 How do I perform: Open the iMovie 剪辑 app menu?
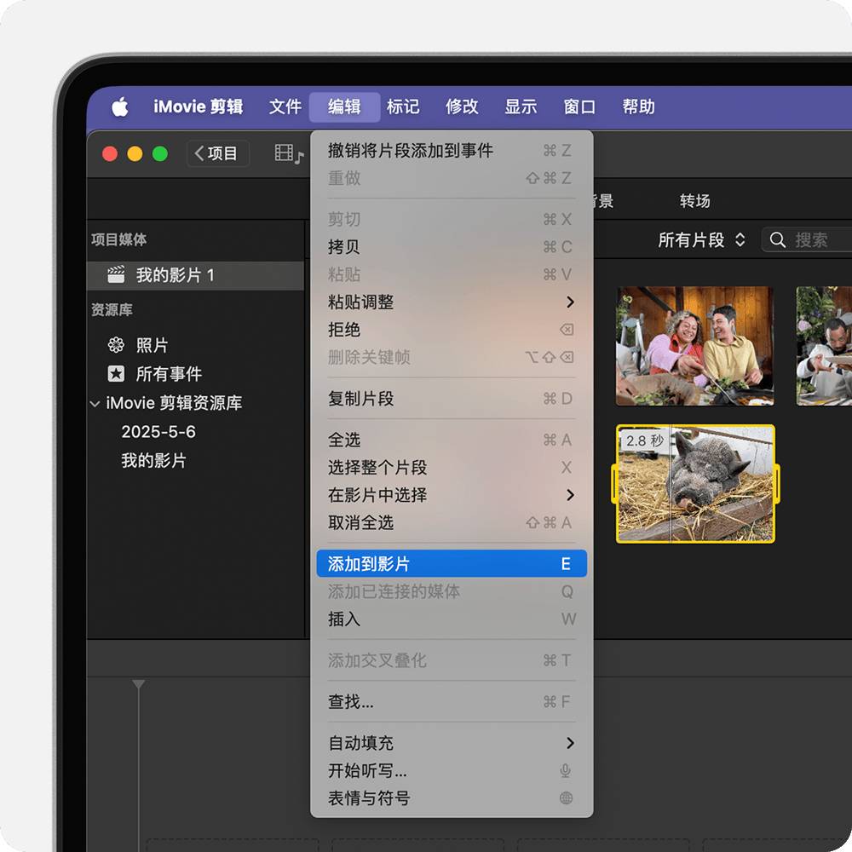coord(198,106)
